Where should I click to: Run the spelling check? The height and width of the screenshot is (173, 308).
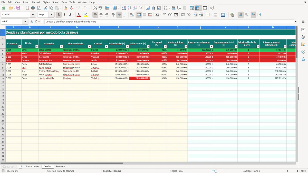(101, 8)
